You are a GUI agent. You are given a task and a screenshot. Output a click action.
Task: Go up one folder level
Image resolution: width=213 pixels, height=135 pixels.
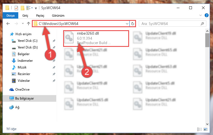(x=29, y=24)
